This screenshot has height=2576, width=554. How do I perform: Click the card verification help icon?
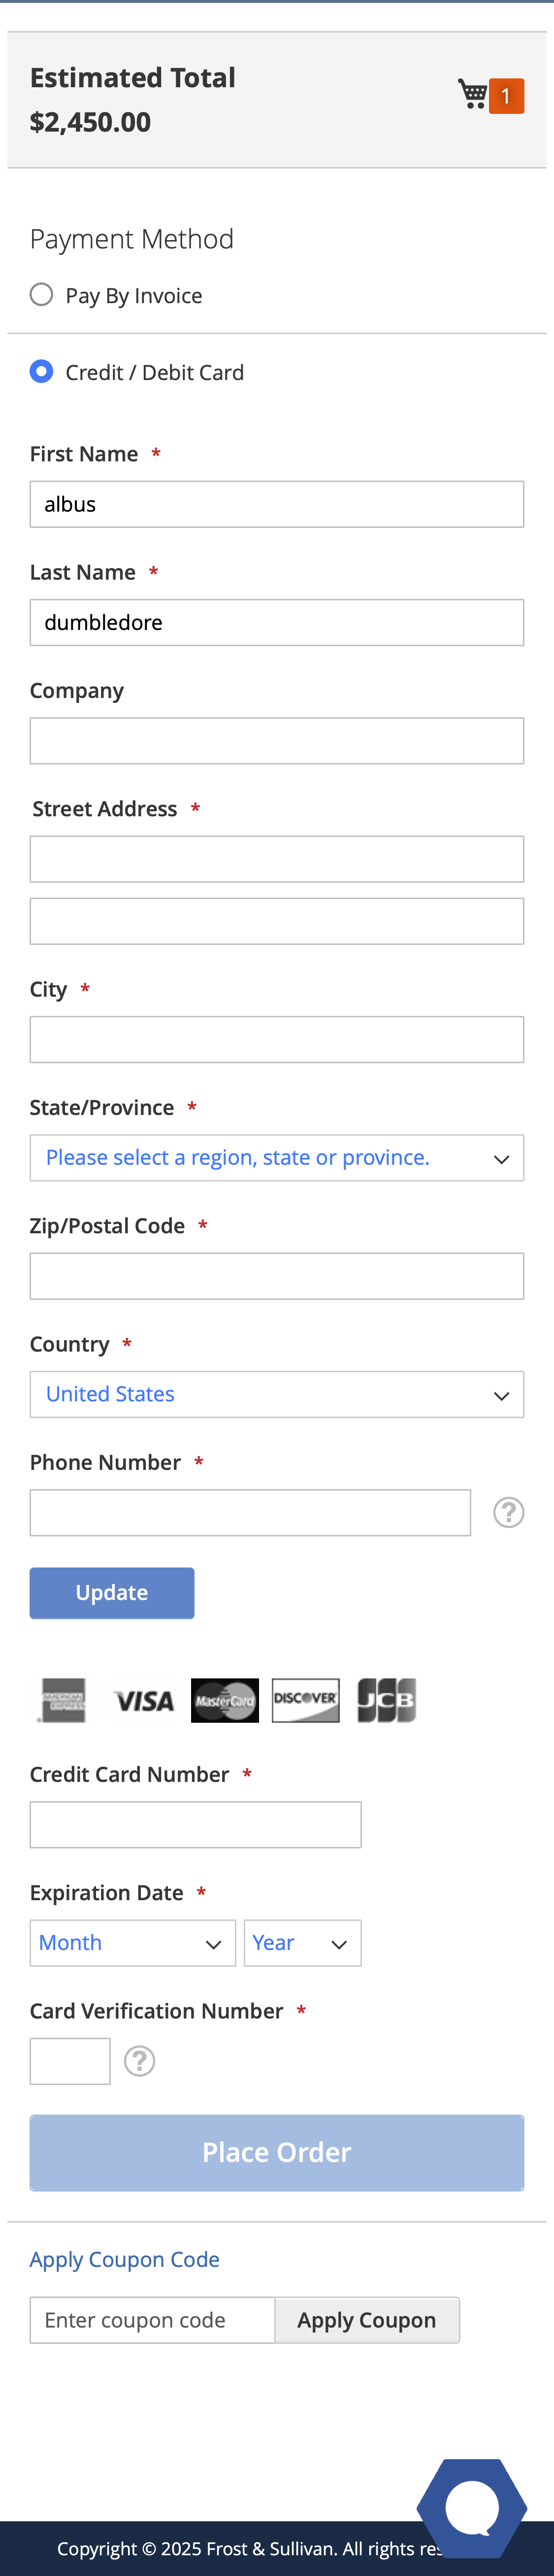[x=140, y=2061]
